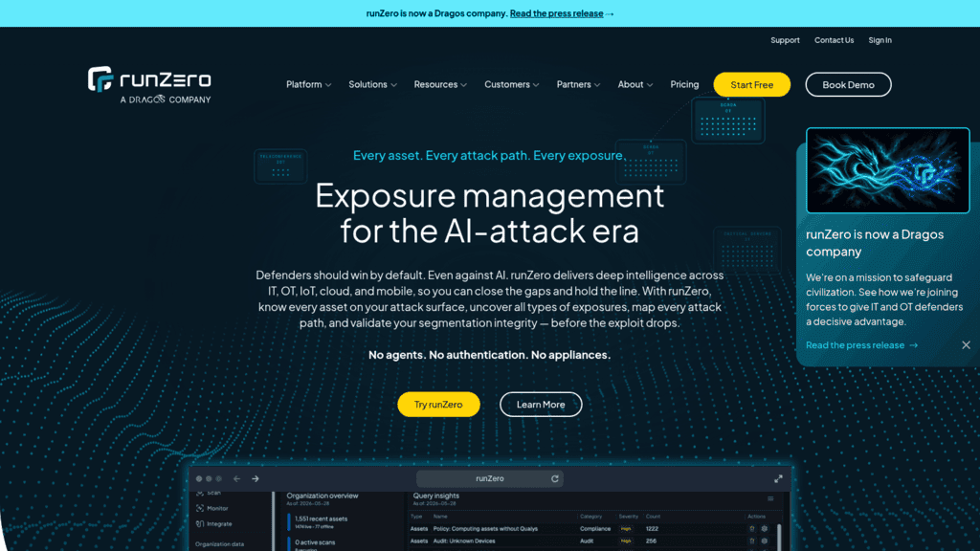
Task: Expand the Solutions menu
Action: (x=372, y=84)
